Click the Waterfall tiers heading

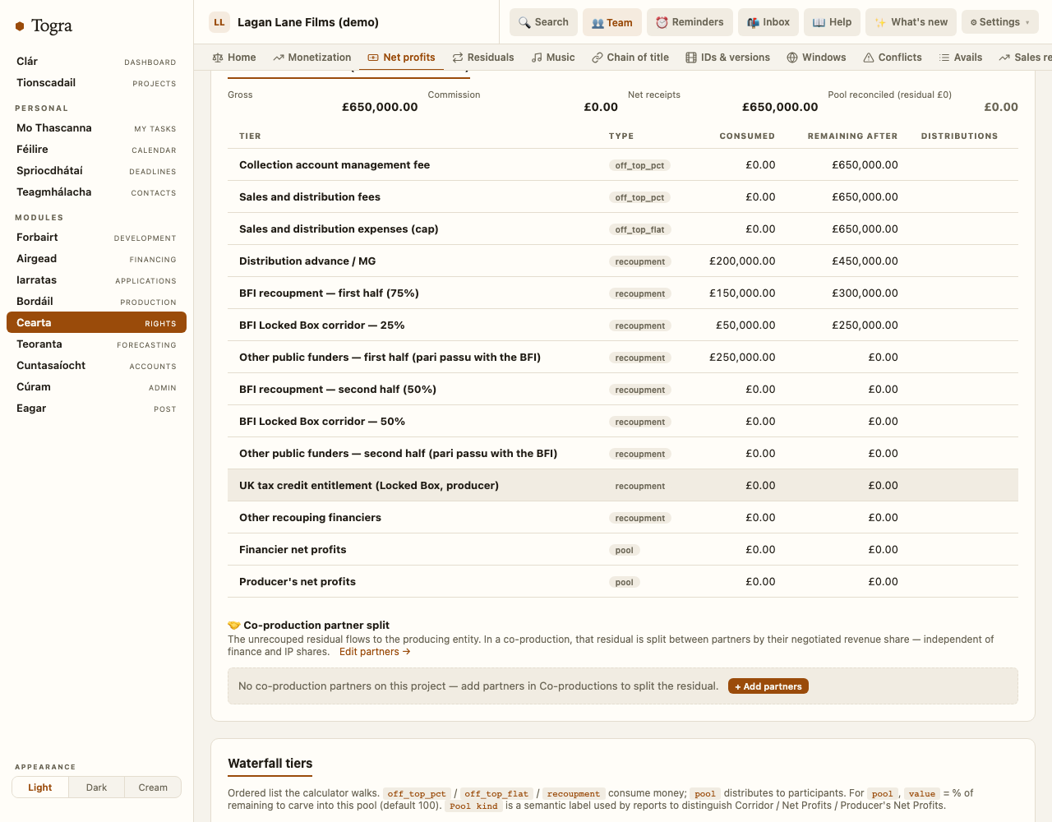[270, 764]
